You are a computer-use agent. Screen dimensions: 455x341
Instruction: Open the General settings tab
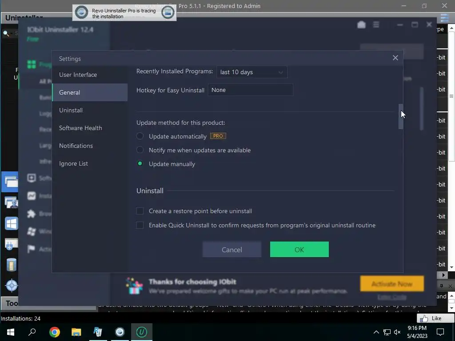click(90, 92)
